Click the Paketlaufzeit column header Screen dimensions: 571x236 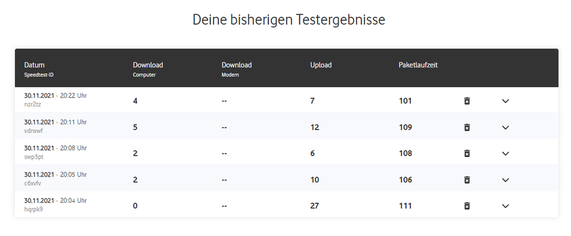(x=418, y=65)
